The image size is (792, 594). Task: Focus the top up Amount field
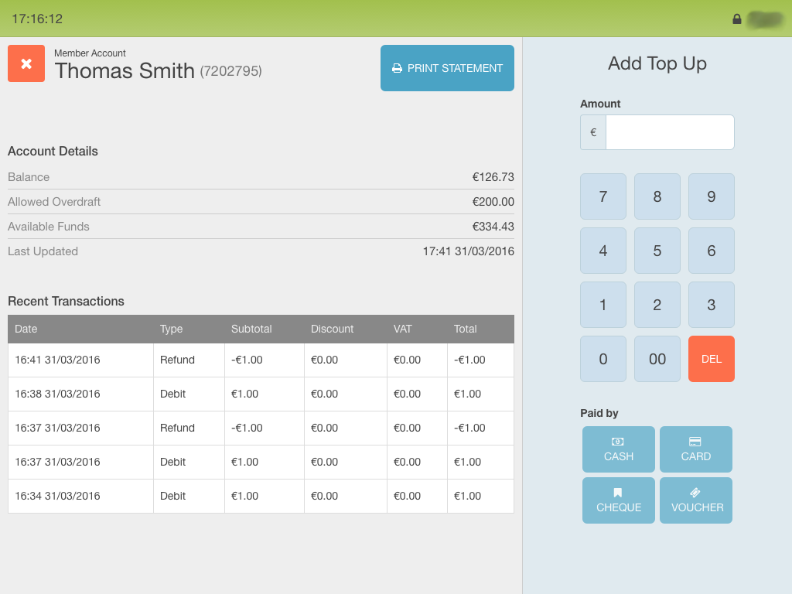669,132
